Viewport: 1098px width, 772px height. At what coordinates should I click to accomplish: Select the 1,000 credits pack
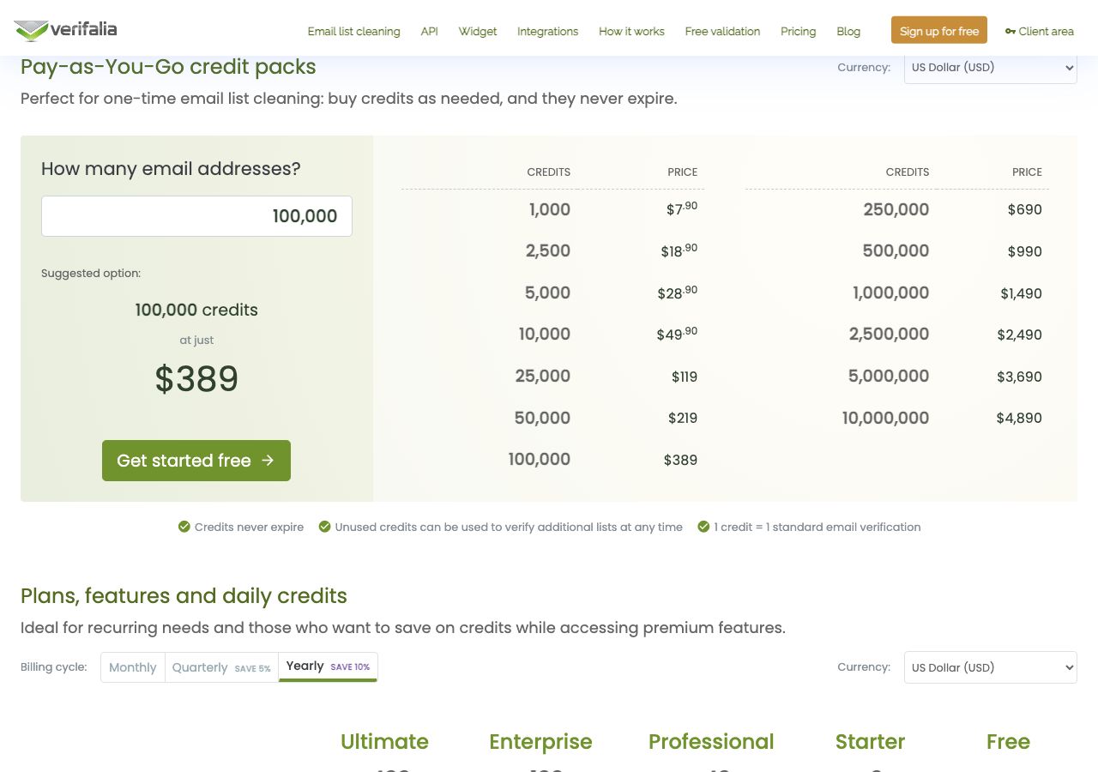[552, 209]
